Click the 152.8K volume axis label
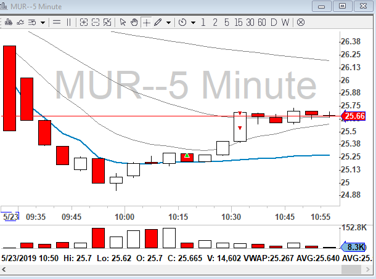The width and height of the screenshot is (376, 279). tap(354, 227)
